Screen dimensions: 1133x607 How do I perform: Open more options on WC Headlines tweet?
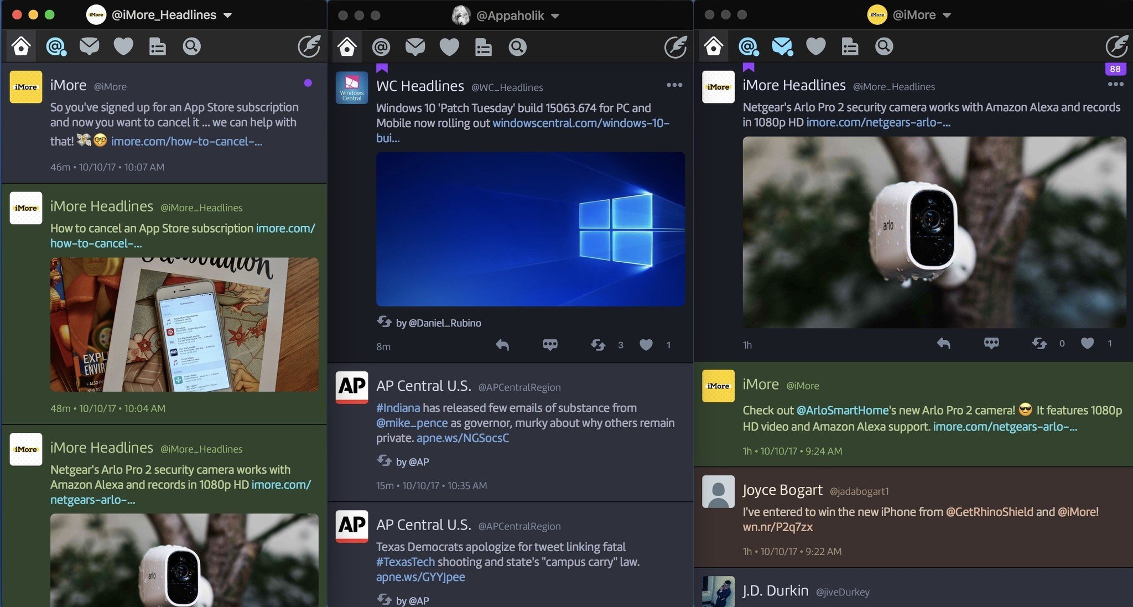(x=674, y=85)
